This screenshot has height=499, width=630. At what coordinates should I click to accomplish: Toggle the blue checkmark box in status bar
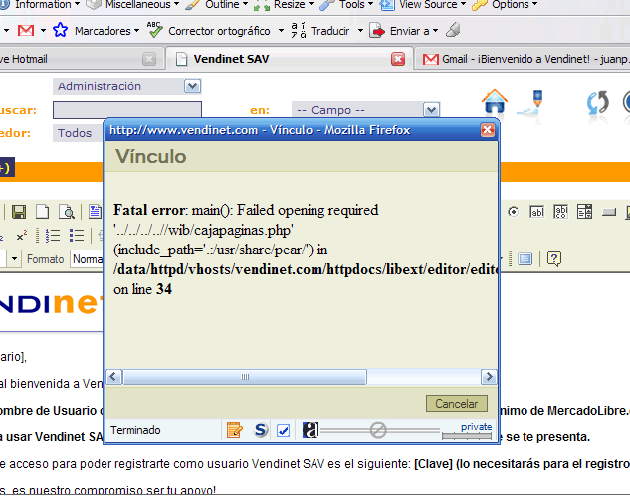pyautogui.click(x=284, y=431)
